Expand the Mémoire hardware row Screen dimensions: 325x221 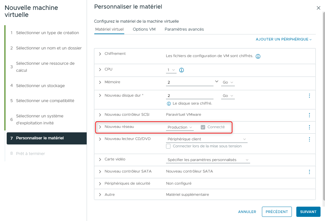click(100, 82)
